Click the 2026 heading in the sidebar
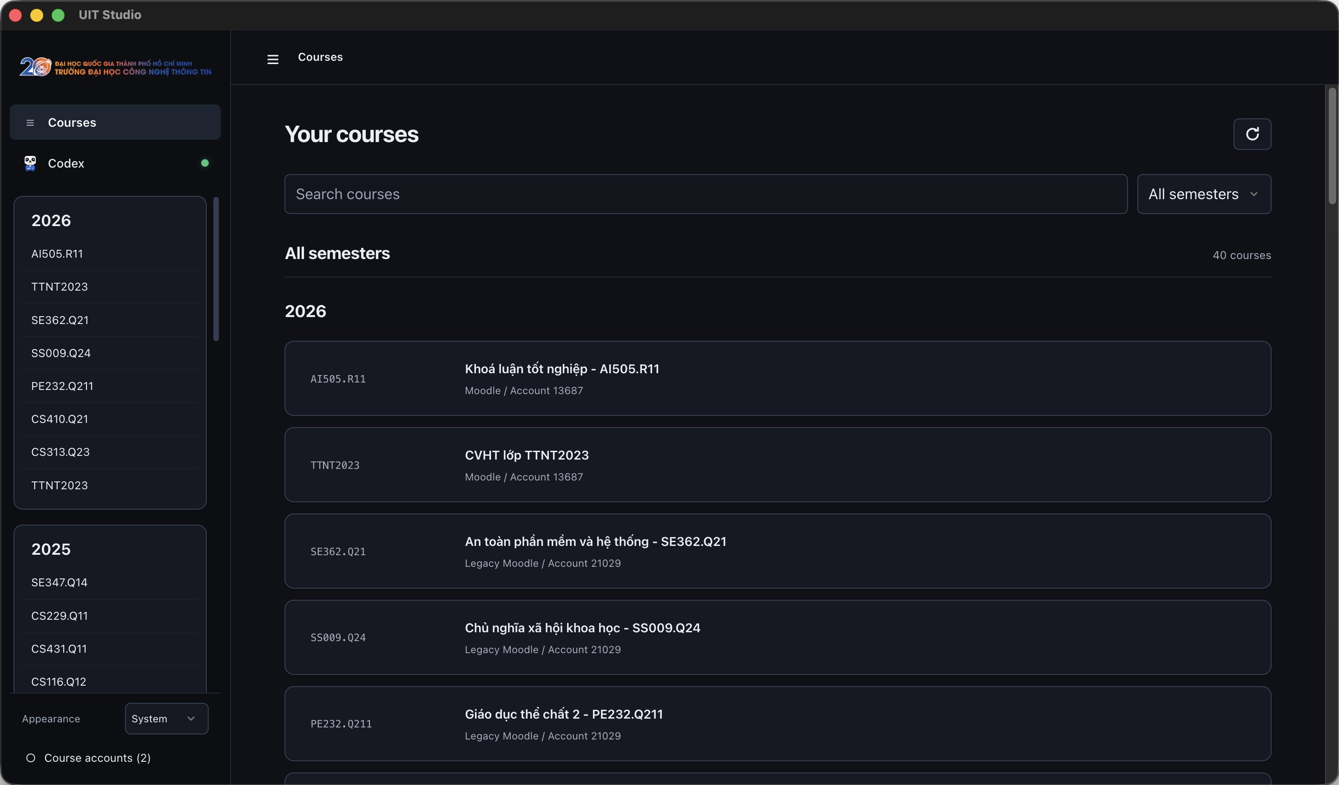This screenshot has width=1339, height=785. (51, 220)
